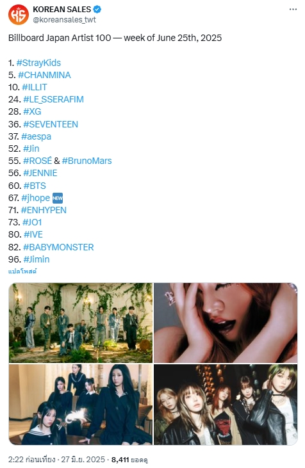Open the ILLIT sailor uniform photo

click(x=81, y=405)
